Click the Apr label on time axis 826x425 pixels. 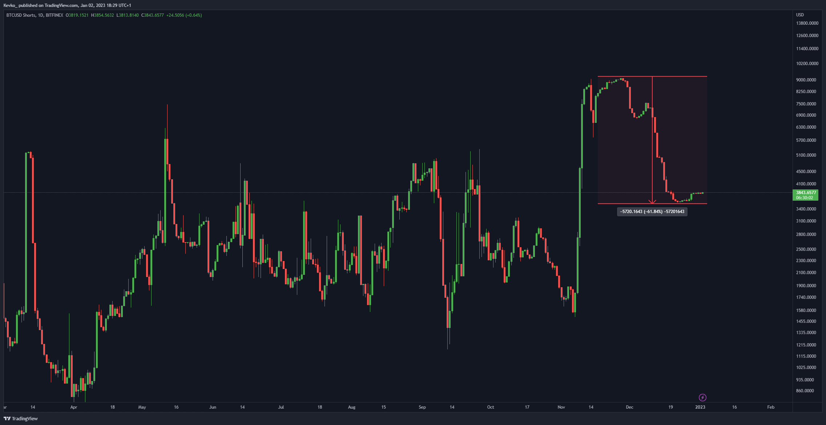click(x=73, y=407)
